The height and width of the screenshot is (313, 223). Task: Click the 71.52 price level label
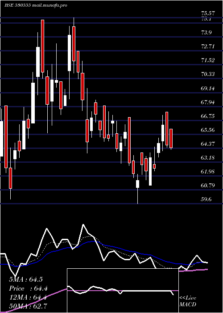point(208,60)
